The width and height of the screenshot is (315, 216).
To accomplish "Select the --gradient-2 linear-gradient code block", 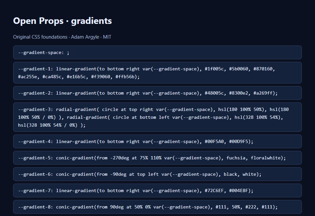I will point(157,93).
